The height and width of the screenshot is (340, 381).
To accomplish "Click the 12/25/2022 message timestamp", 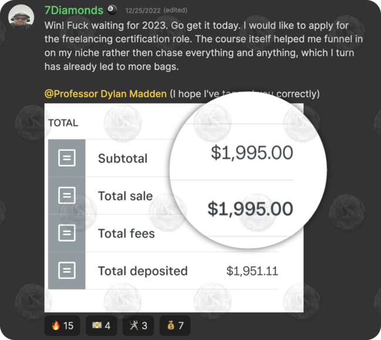I will click(143, 11).
